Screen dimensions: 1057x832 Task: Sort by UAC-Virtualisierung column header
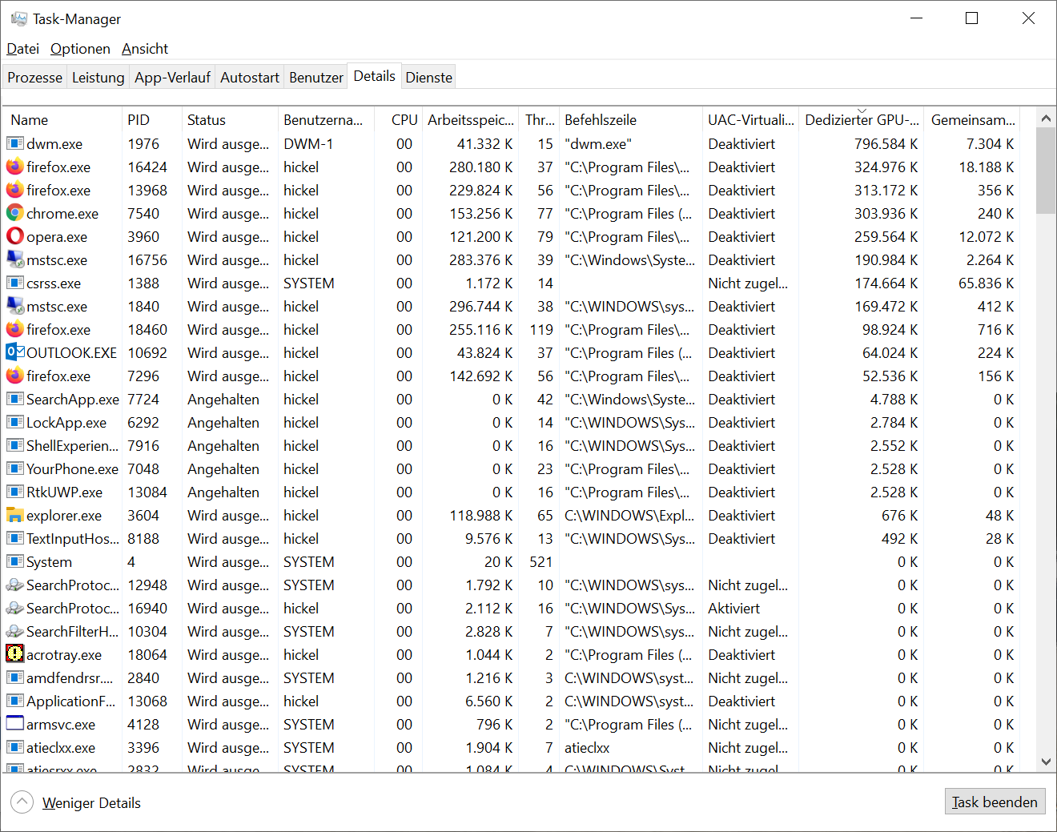[x=751, y=120]
